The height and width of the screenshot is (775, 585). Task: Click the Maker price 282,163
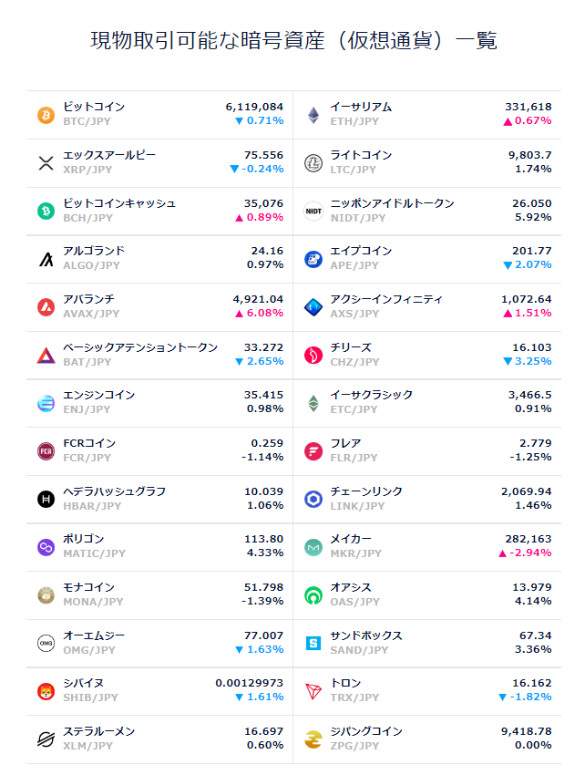point(529,539)
